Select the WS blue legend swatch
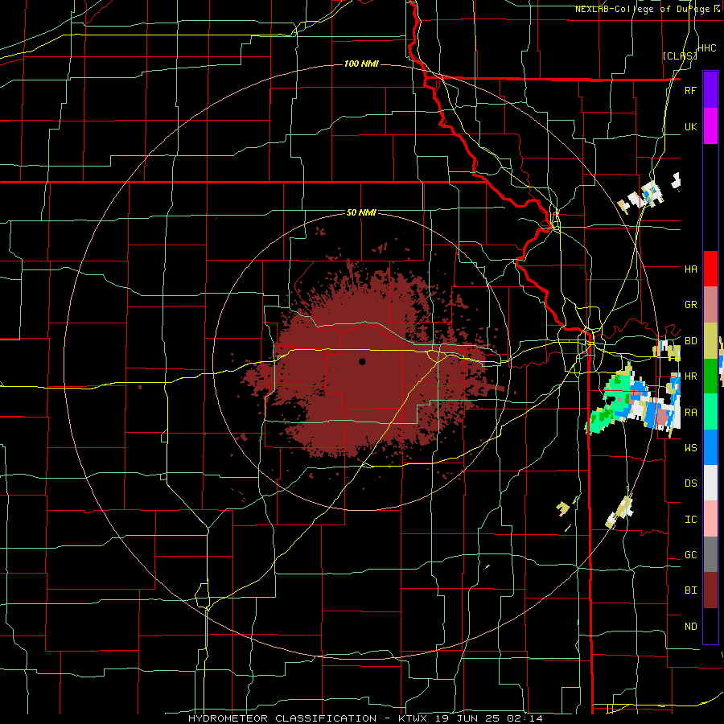The image size is (724, 724). (710, 447)
